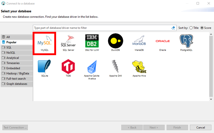Open the Full-text search category

click(17, 79)
